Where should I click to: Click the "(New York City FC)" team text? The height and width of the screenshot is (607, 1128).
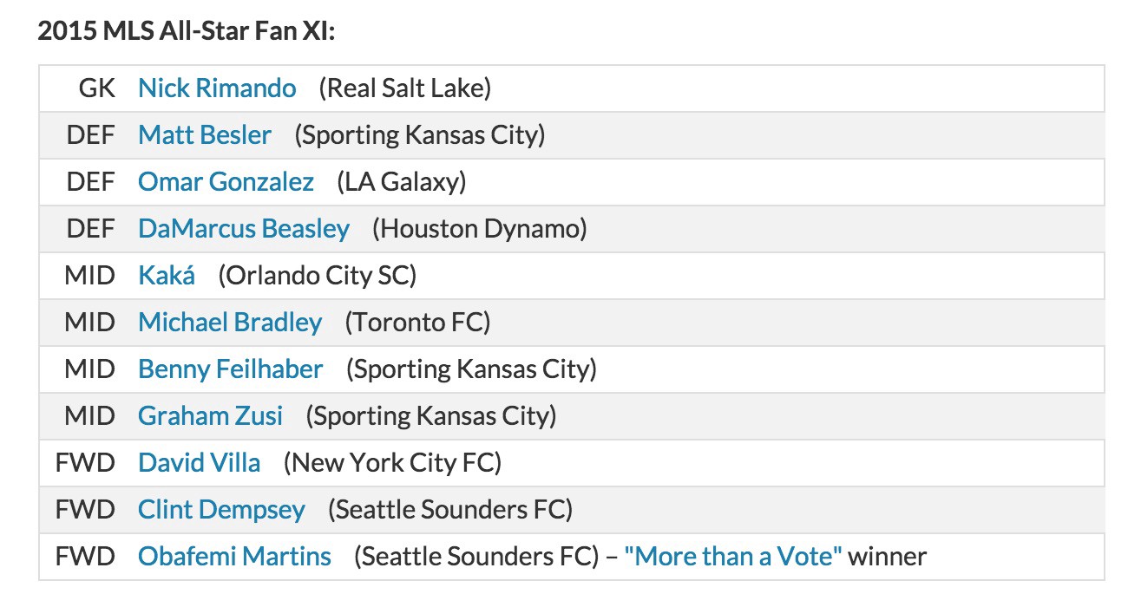[393, 462]
